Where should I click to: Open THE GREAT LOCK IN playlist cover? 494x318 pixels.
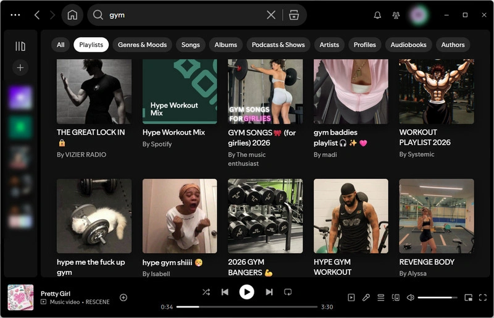tap(94, 91)
